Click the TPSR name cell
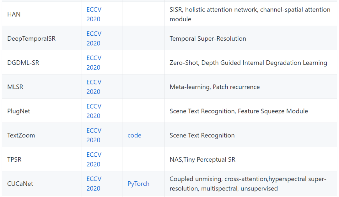This screenshot has width=339, height=197. point(14,159)
